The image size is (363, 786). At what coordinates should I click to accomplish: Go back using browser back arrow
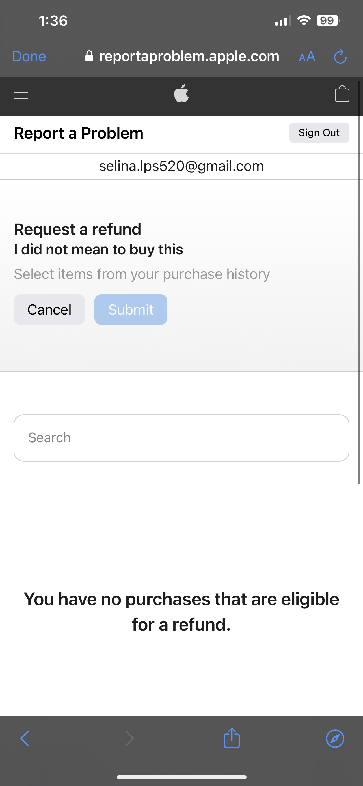[x=25, y=739]
